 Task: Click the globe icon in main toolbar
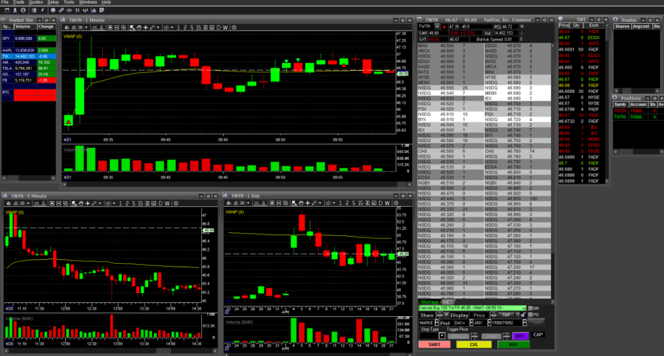[23, 10]
